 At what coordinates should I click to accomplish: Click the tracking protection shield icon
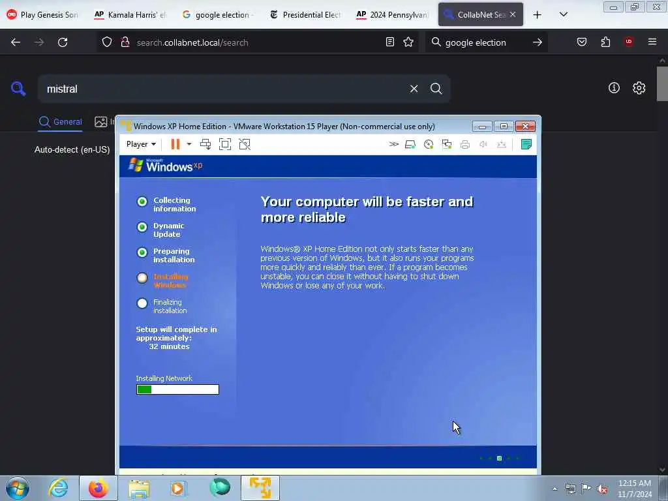(107, 42)
